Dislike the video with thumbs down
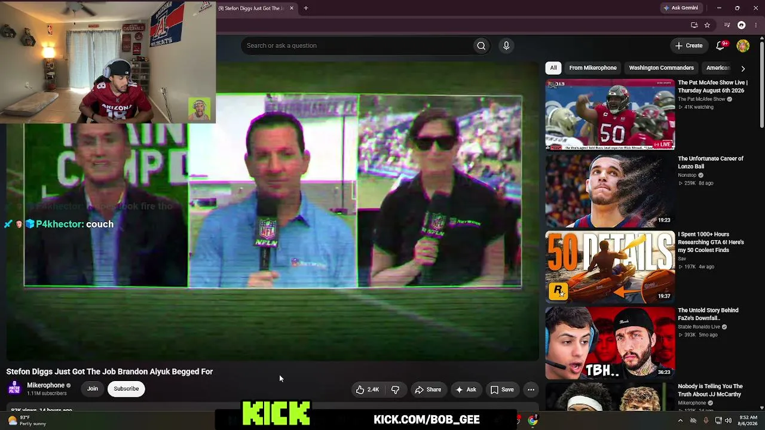This screenshot has height=430, width=765. click(x=395, y=389)
